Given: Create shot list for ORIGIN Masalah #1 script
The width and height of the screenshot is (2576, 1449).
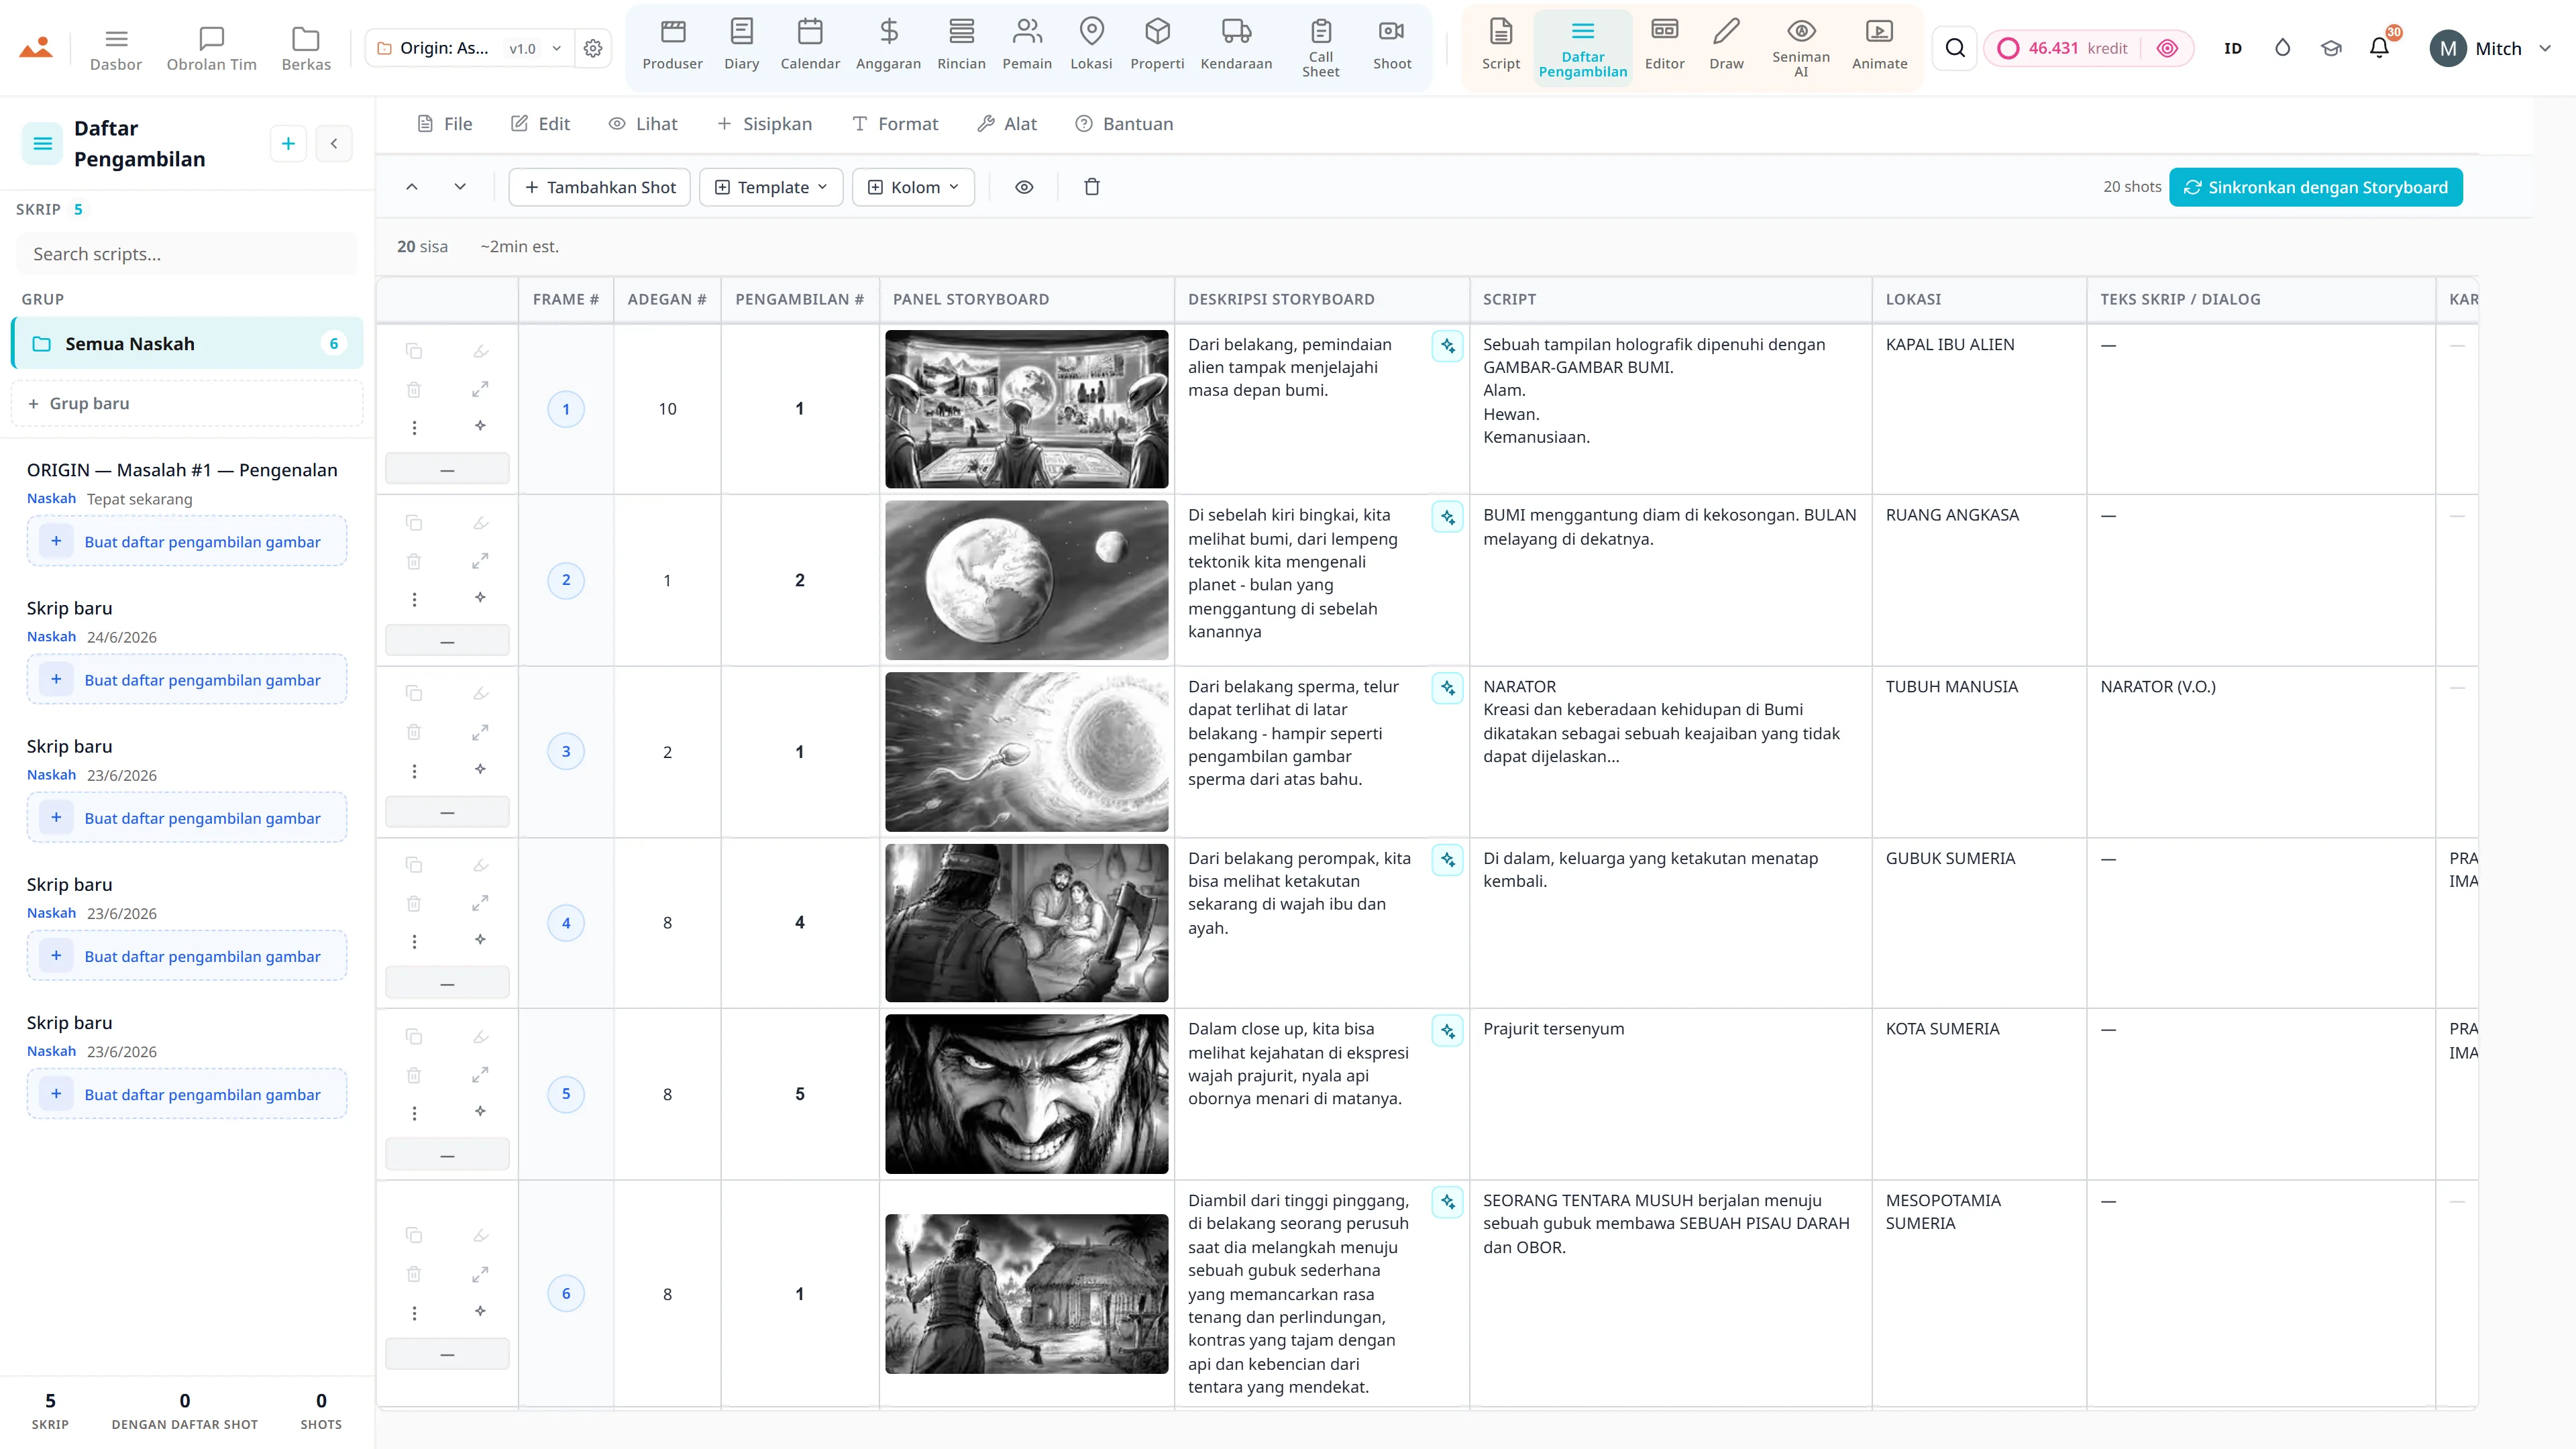Looking at the screenshot, I should (187, 542).
